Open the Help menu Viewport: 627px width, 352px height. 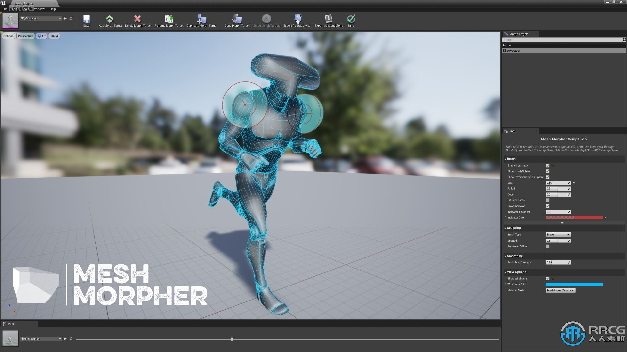click(53, 9)
